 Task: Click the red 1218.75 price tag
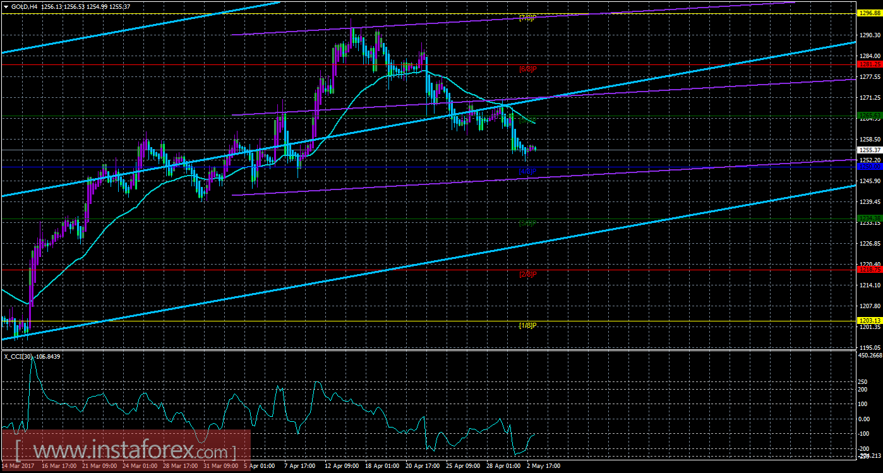tap(870, 270)
